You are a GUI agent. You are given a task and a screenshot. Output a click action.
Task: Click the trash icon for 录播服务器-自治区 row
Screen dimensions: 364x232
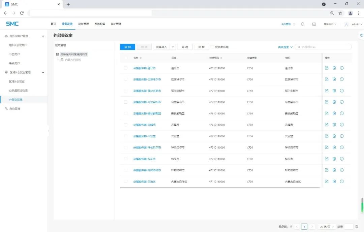[334, 181]
